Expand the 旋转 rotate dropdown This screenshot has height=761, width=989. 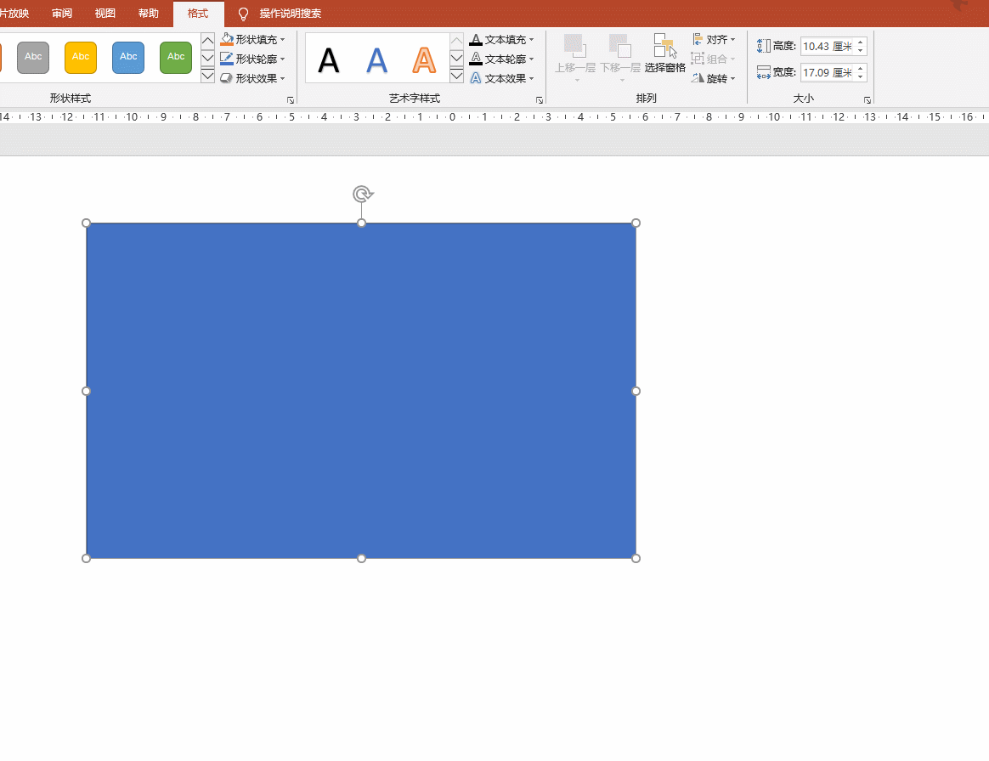(714, 78)
